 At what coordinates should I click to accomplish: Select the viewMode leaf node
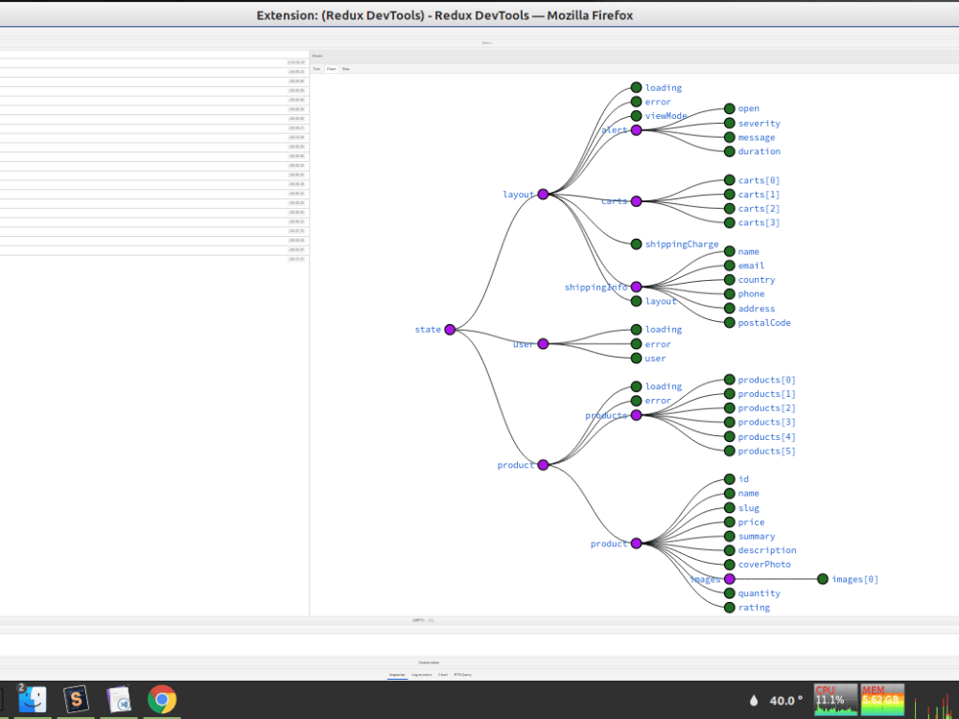(636, 116)
